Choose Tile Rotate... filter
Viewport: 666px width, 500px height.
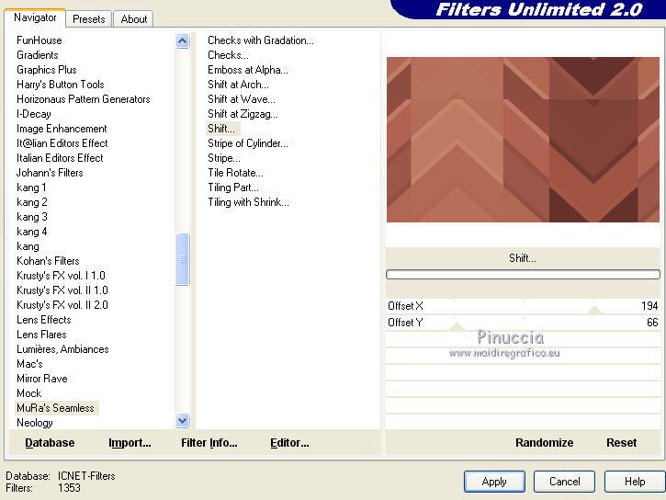coord(235,173)
